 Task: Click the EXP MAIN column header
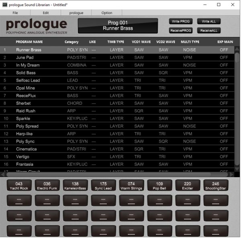coord(225,42)
